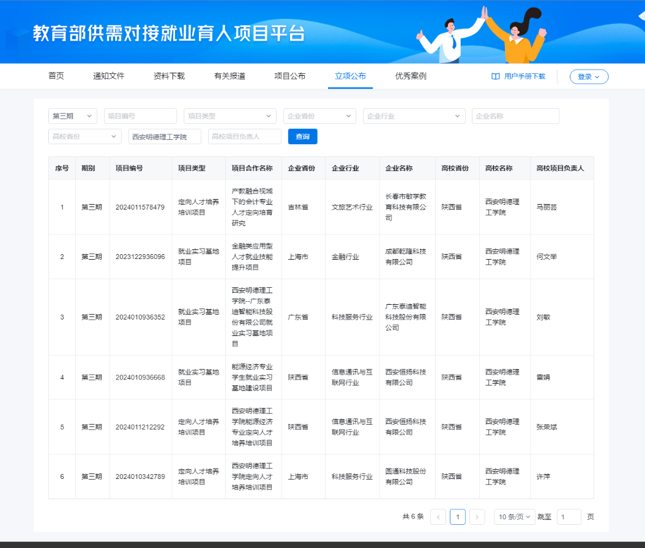Image resolution: width=645 pixels, height=548 pixels.
Task: Click the blue 查询 button
Action: coord(302,136)
